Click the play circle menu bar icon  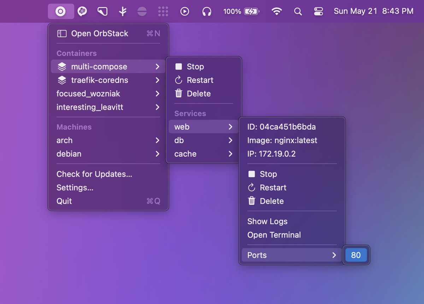pos(185,11)
